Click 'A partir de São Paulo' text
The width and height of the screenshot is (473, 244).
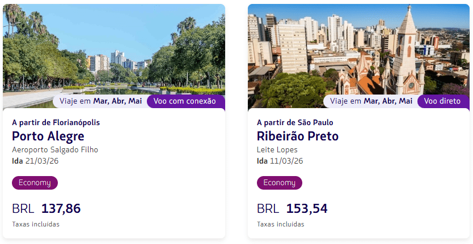[295, 122]
